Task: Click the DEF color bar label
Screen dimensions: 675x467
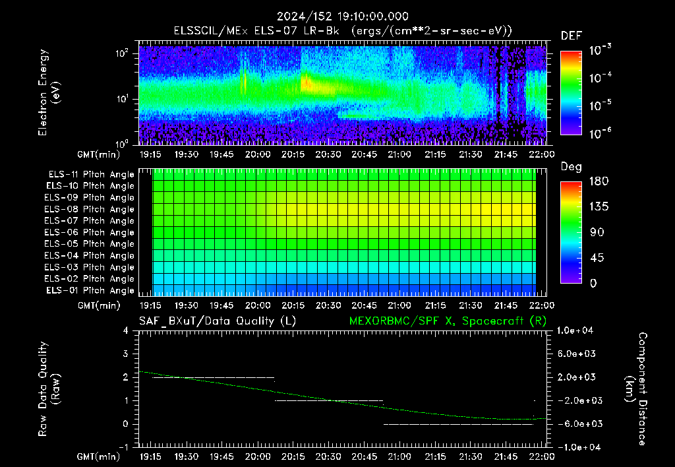Action: [572, 36]
